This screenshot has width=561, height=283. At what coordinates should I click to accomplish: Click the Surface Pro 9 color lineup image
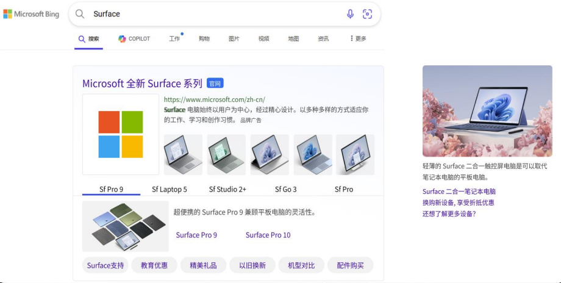(126, 226)
